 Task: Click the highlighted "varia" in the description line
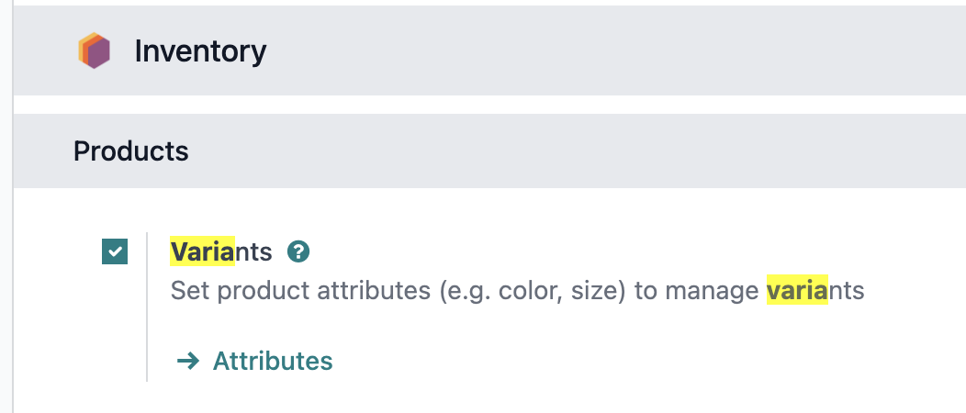pos(797,291)
